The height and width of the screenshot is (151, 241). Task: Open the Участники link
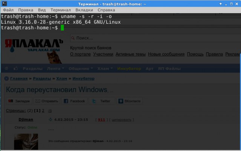103,54
